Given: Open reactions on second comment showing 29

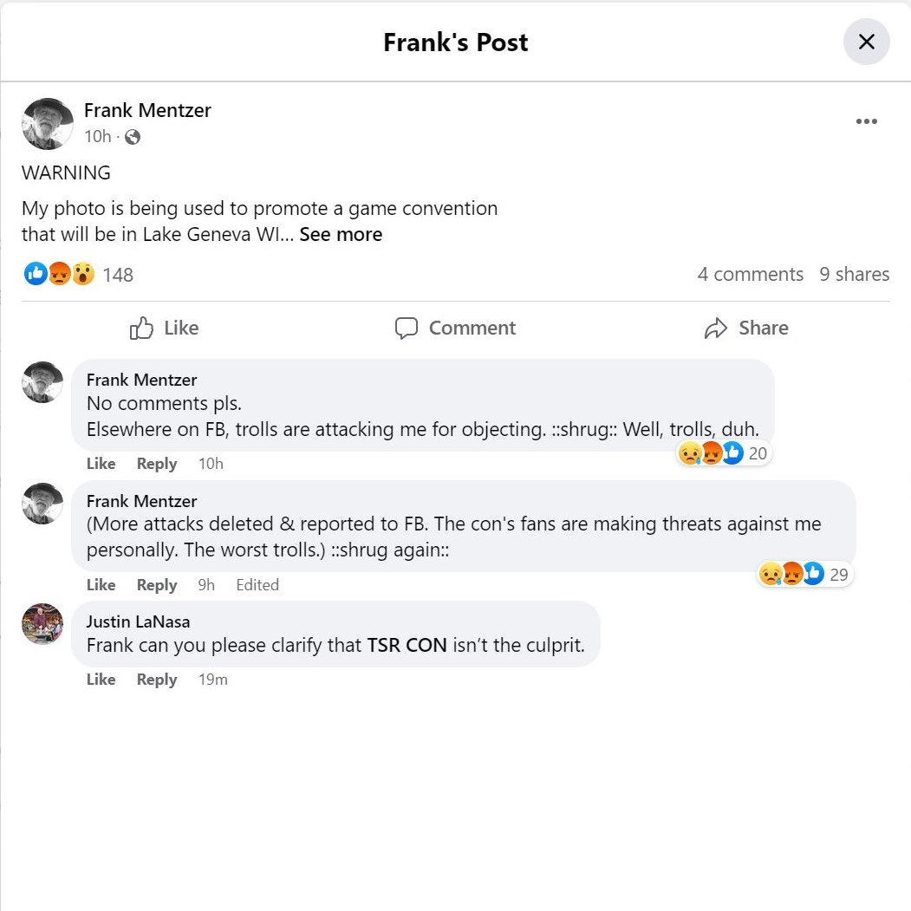Looking at the screenshot, I should 804,574.
